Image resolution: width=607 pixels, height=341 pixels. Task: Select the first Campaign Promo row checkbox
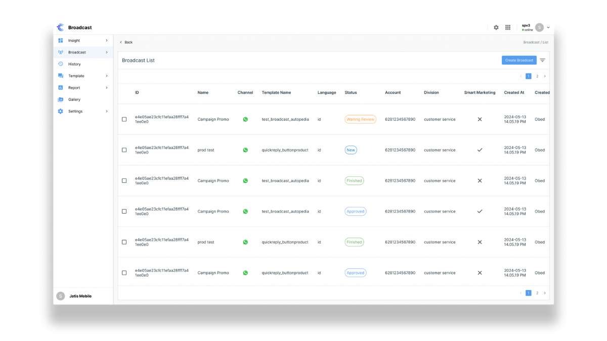pyautogui.click(x=124, y=119)
